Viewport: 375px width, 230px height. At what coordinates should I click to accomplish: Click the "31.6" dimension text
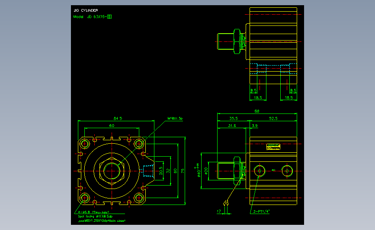[232, 126]
